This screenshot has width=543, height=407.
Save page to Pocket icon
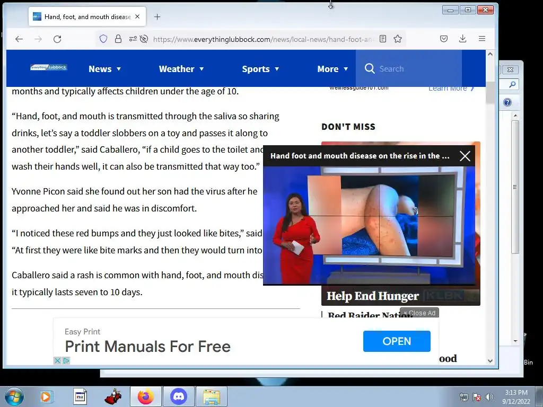(x=444, y=39)
